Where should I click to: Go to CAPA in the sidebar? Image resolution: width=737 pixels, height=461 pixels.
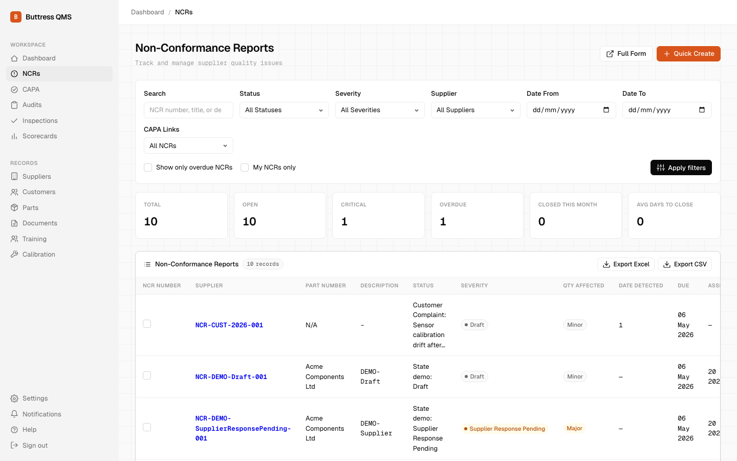pyautogui.click(x=59, y=90)
